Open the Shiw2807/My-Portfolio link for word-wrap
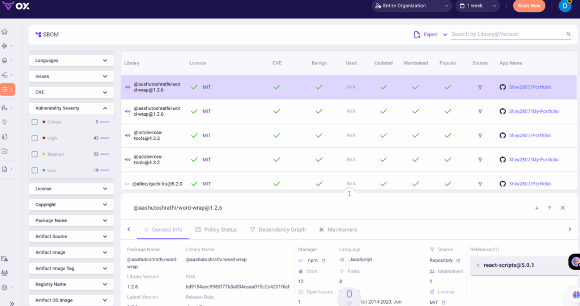Viewport: 580px width, 306px height. coord(534,112)
